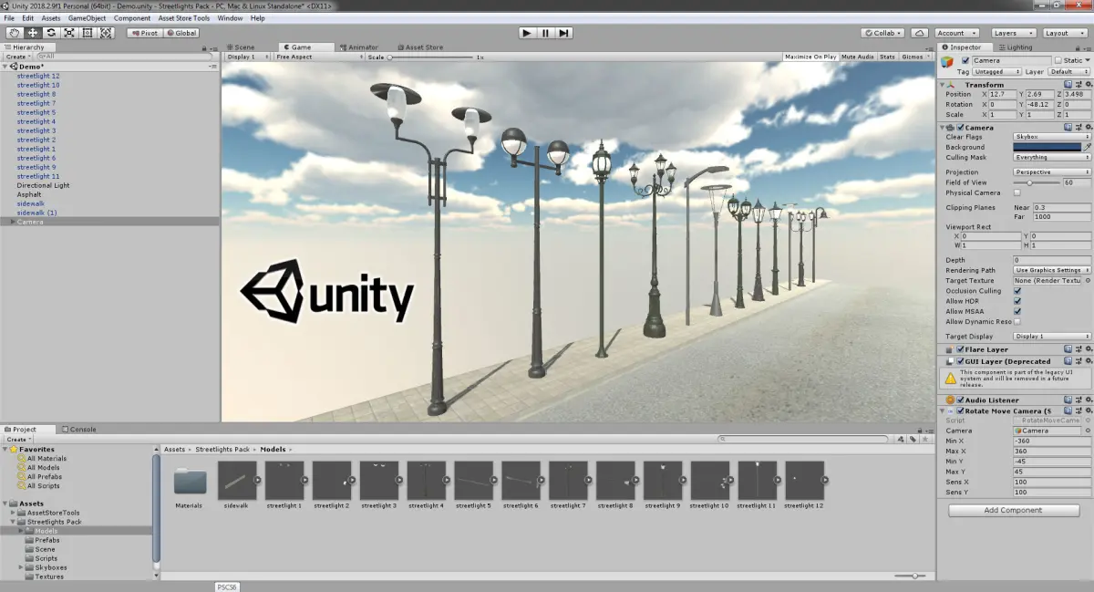
Task: Open Audio Listener help icon
Action: pyautogui.click(x=1068, y=400)
